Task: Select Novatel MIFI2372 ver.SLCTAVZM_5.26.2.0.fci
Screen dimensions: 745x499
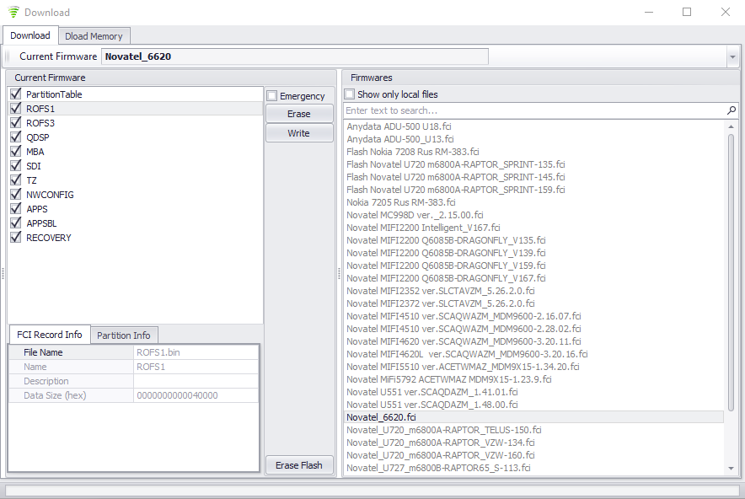Action: coord(441,303)
